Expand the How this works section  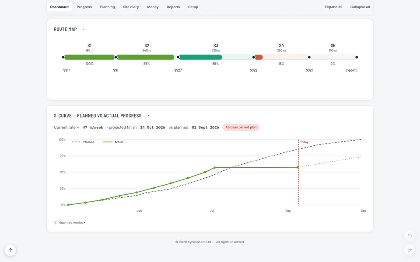(x=70, y=223)
